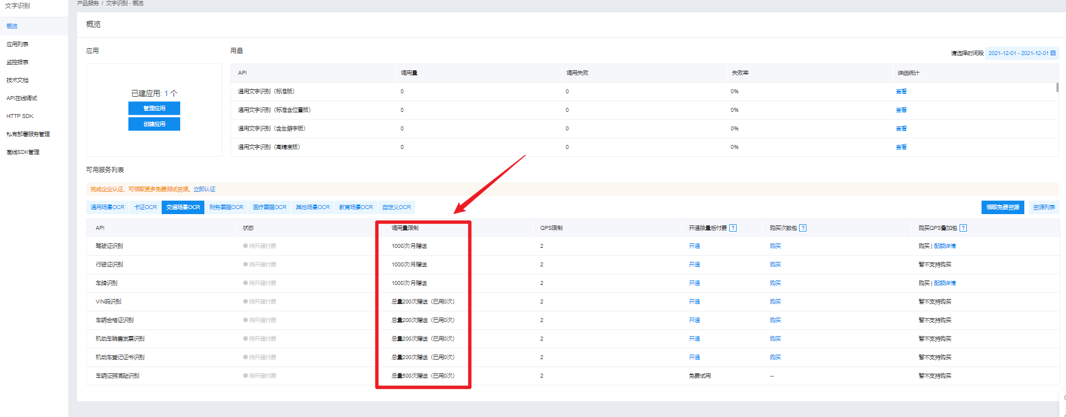This screenshot has width=1066, height=417.
Task: Click the 管理应用 button
Action: tap(154, 108)
